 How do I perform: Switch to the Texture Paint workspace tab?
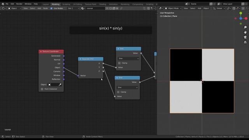coord(91,4)
